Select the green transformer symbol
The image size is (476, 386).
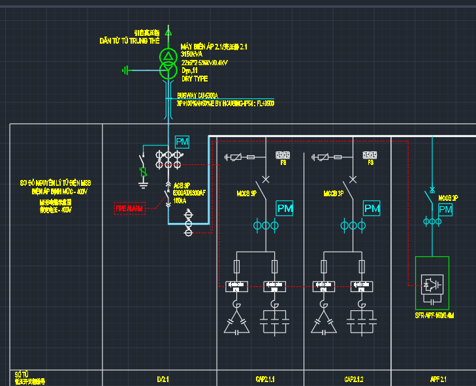pyautogui.click(x=168, y=60)
